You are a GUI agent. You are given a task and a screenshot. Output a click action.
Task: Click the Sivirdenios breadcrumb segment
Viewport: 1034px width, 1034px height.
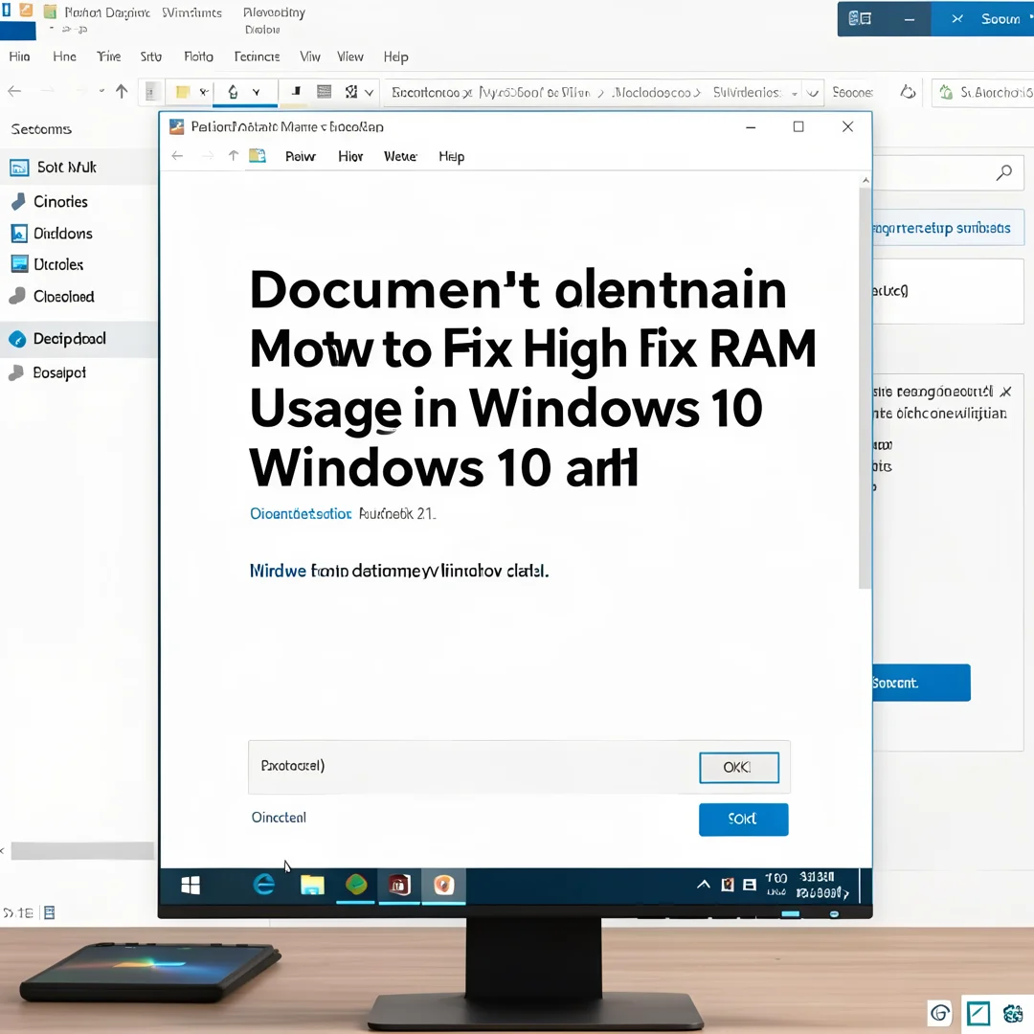[747, 92]
